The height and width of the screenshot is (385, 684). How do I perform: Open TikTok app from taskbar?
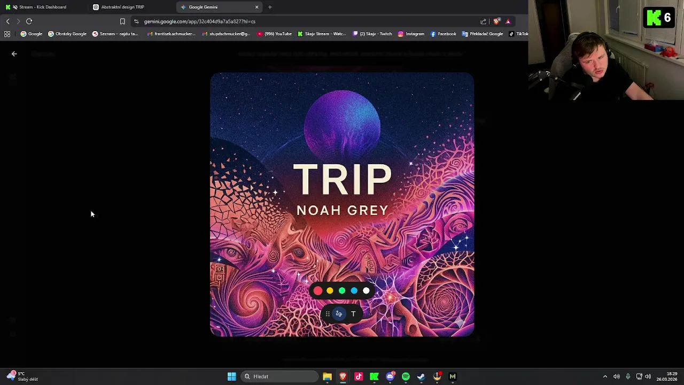click(x=359, y=376)
